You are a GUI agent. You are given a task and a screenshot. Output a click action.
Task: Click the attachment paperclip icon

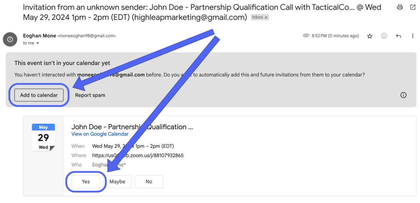click(306, 36)
